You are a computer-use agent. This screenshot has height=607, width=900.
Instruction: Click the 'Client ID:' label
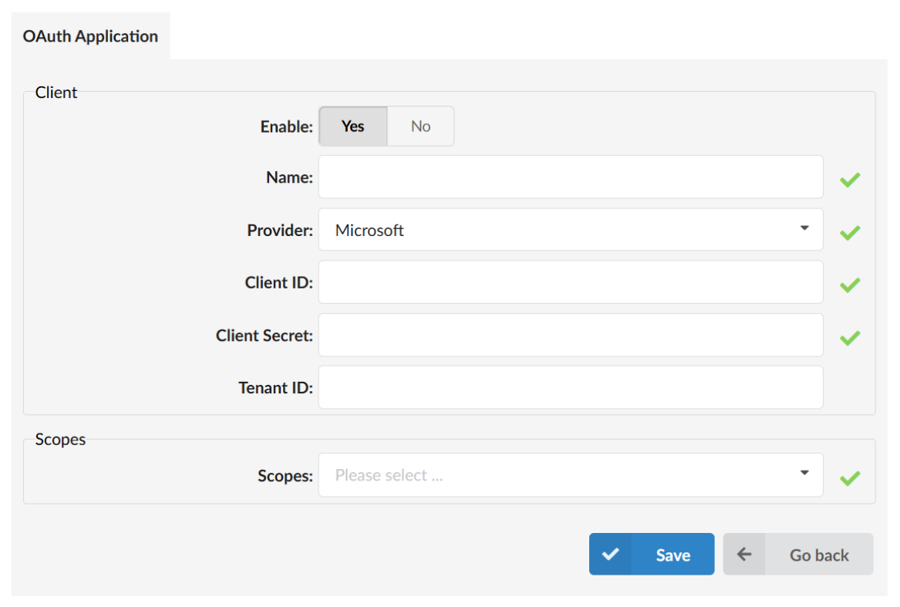click(x=279, y=282)
